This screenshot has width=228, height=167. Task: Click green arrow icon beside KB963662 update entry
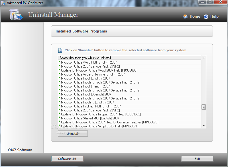tap(59, 113)
